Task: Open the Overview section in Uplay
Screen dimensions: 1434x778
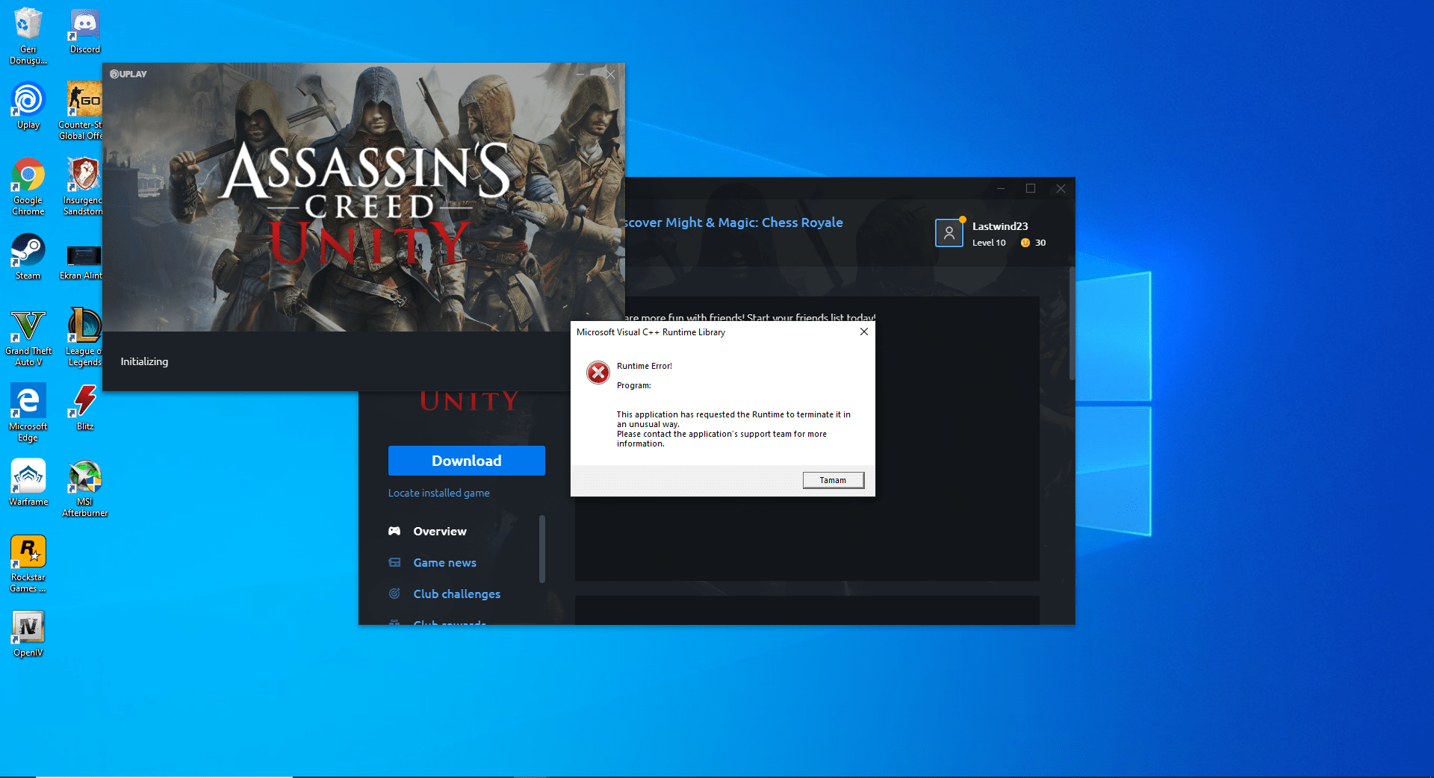Action: [x=440, y=532]
